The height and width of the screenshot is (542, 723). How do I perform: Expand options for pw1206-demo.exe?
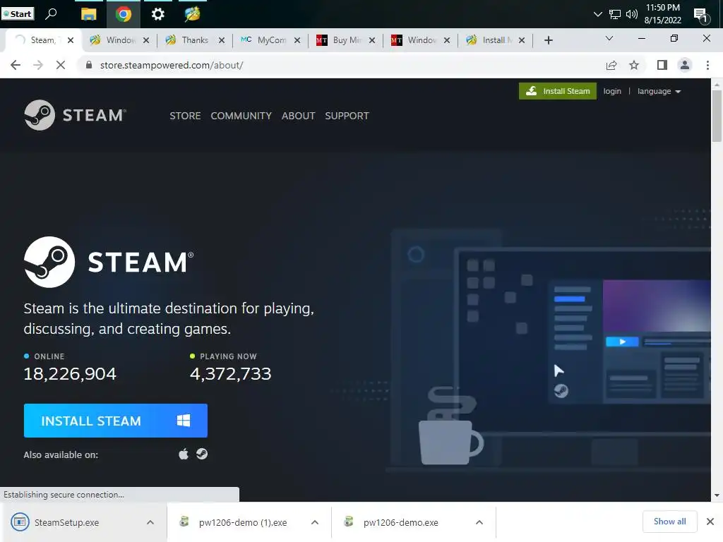pos(479,522)
